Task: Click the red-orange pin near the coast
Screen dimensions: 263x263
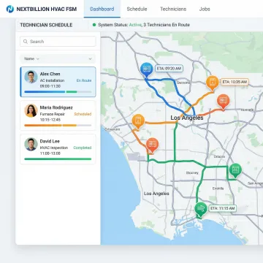Action: tap(153, 145)
